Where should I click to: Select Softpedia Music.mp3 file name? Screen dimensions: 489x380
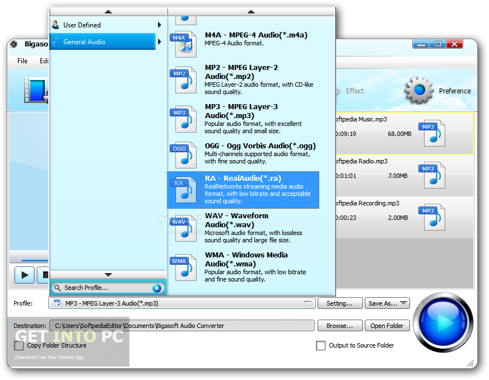pyautogui.click(x=361, y=119)
